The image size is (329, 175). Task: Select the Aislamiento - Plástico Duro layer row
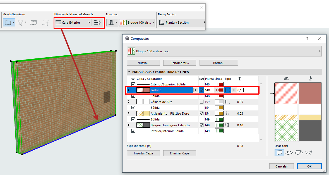(193, 114)
